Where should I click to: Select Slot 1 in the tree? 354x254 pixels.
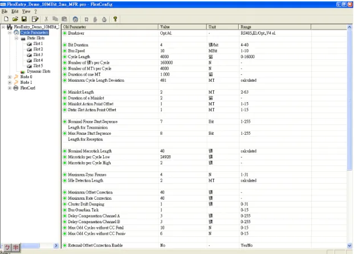click(38, 43)
